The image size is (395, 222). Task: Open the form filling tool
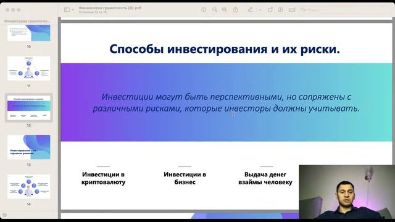coord(292,10)
